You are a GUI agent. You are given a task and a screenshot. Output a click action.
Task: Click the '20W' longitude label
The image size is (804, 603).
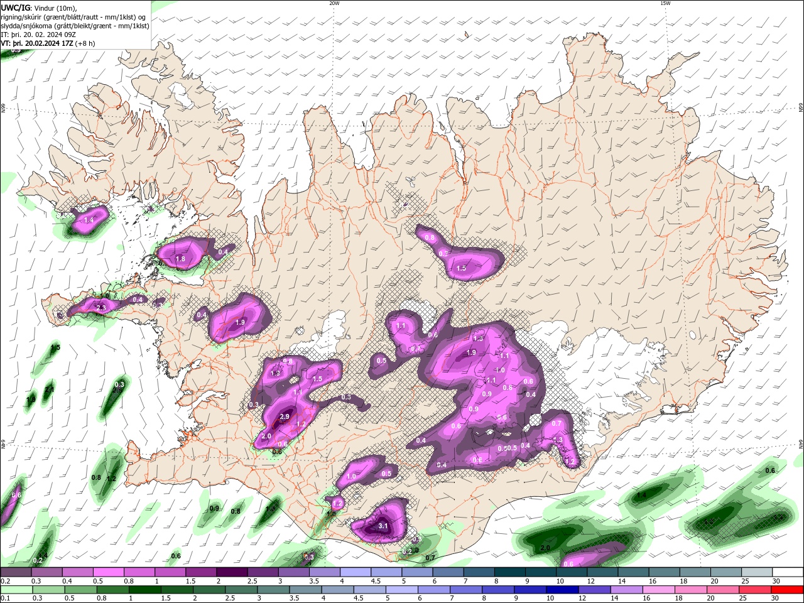[x=334, y=3]
